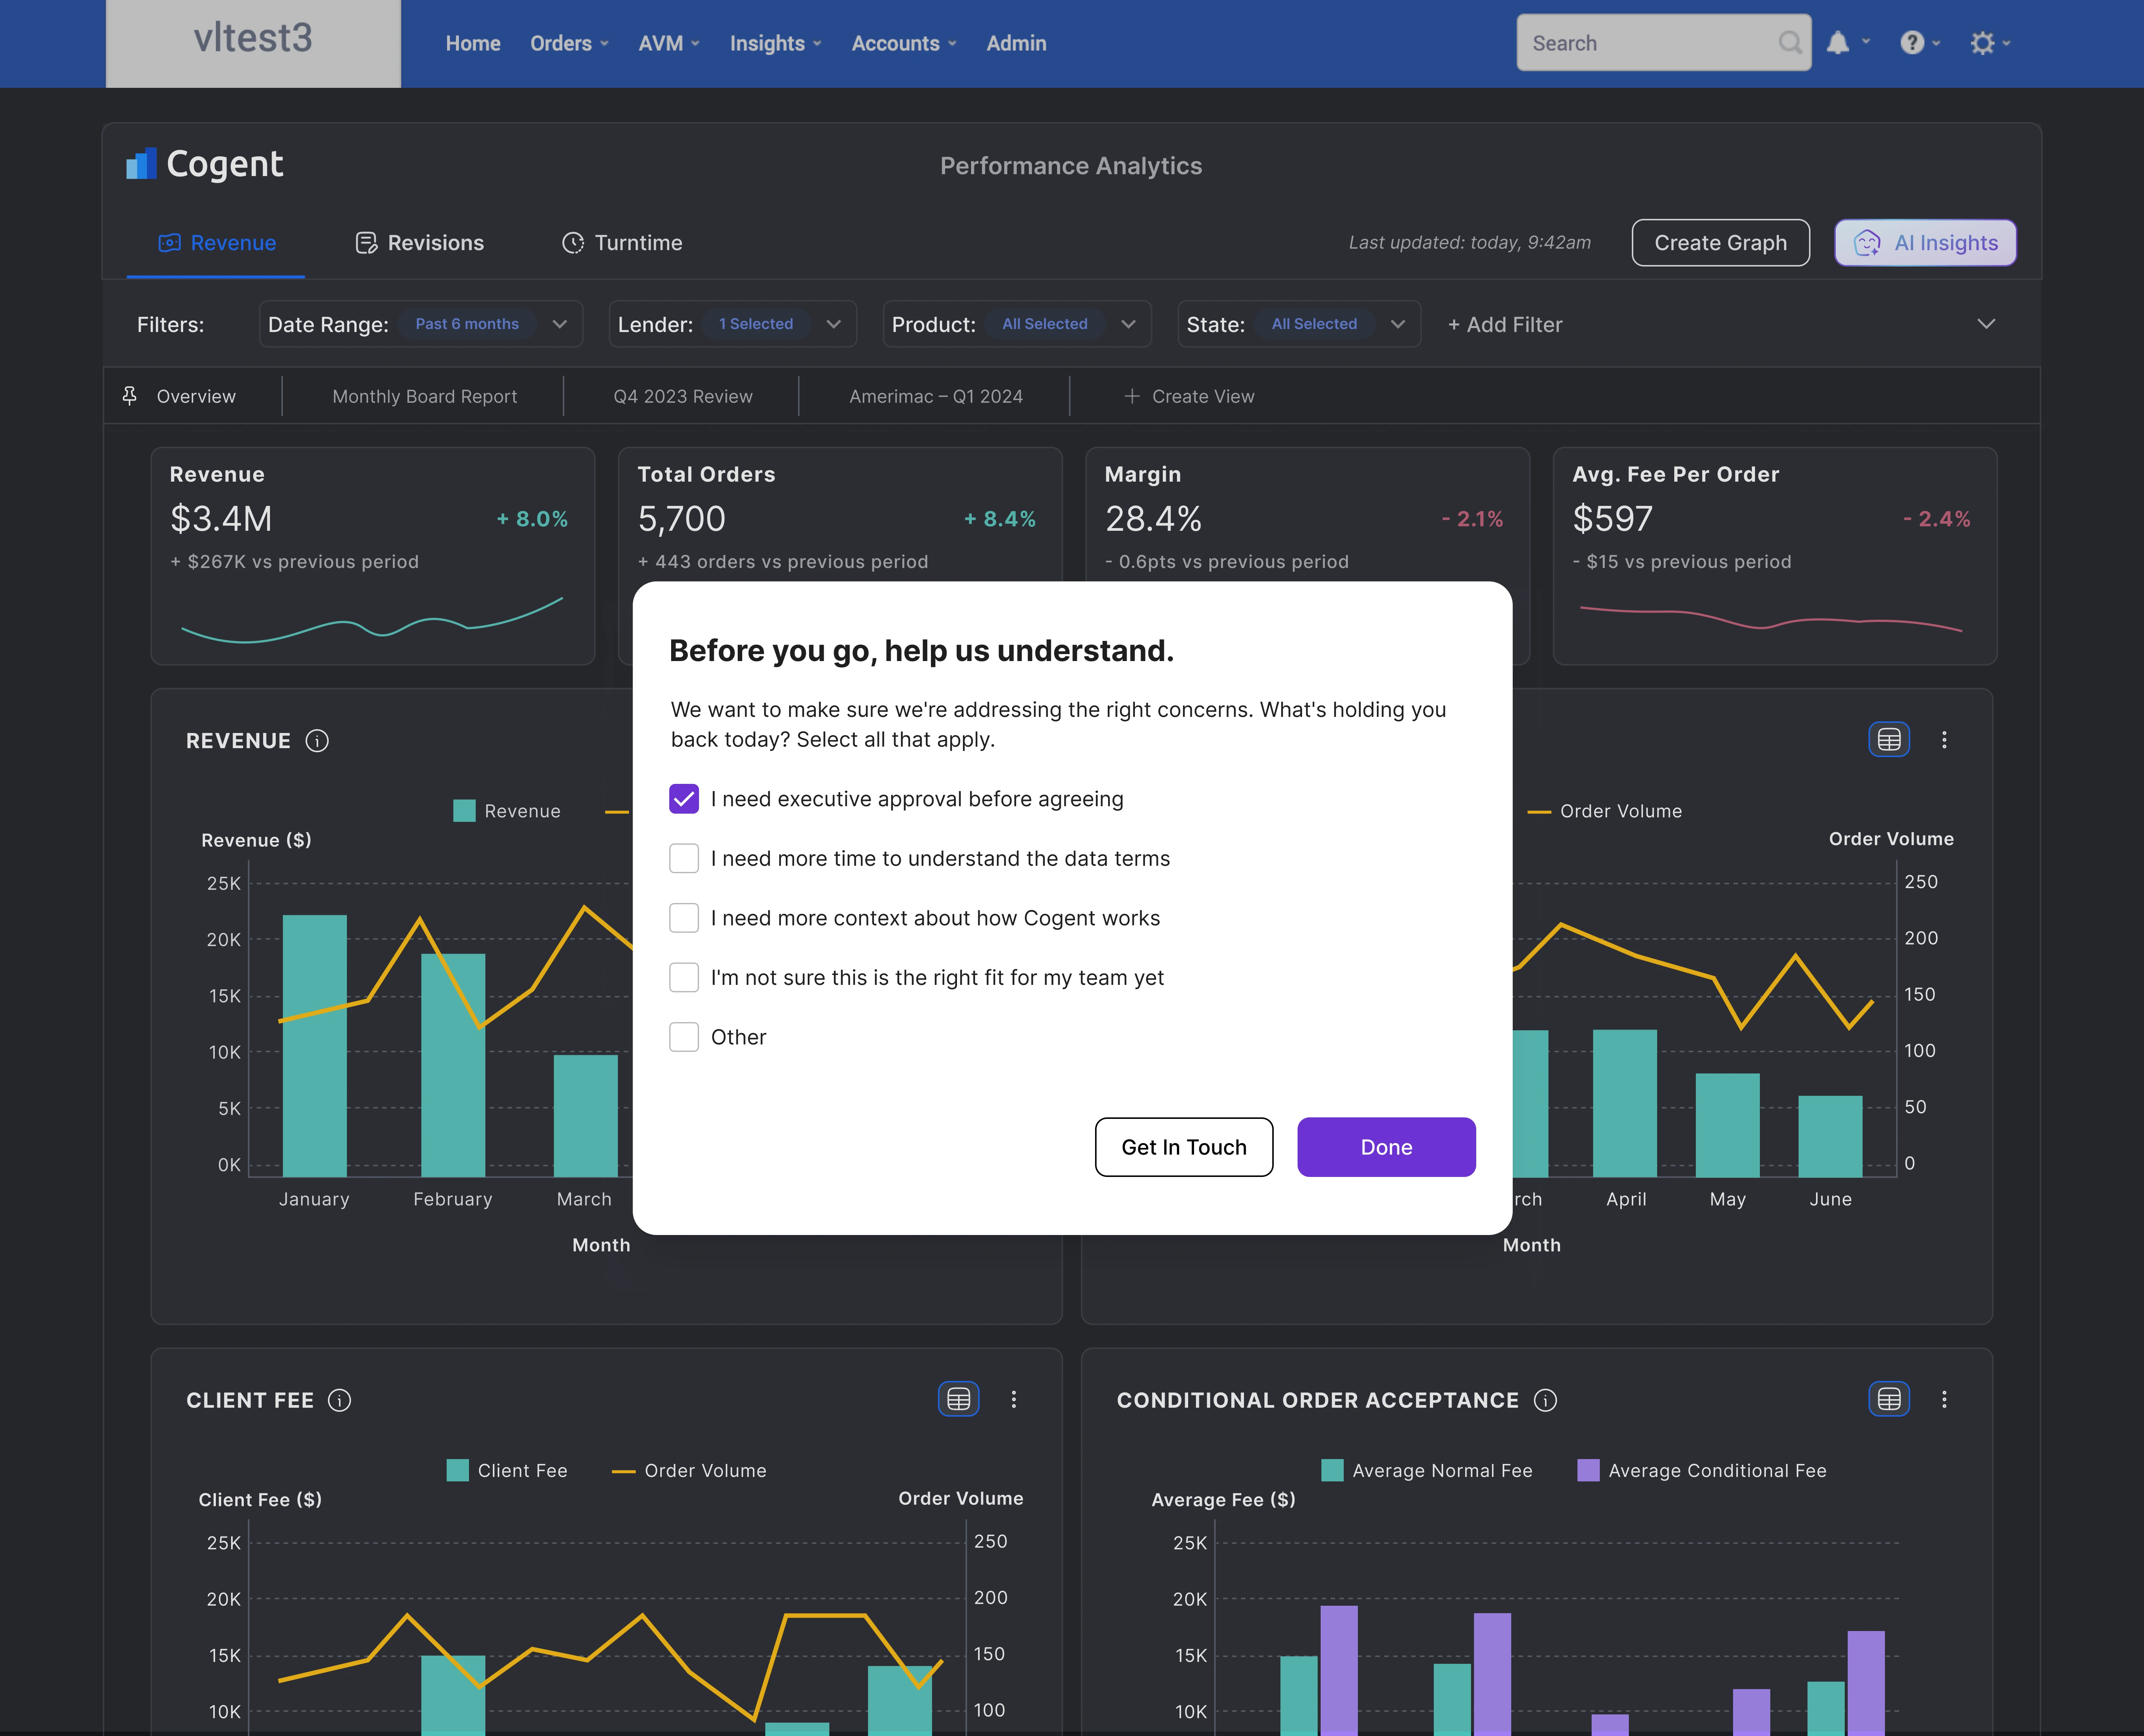
Task: Uncheck executive approval checkbox
Action: click(684, 799)
